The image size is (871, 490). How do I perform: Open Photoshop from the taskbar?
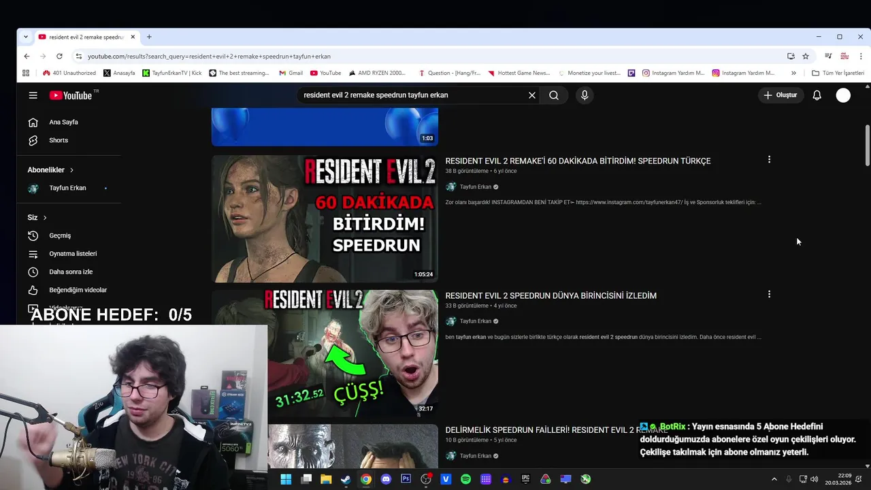[x=406, y=479]
